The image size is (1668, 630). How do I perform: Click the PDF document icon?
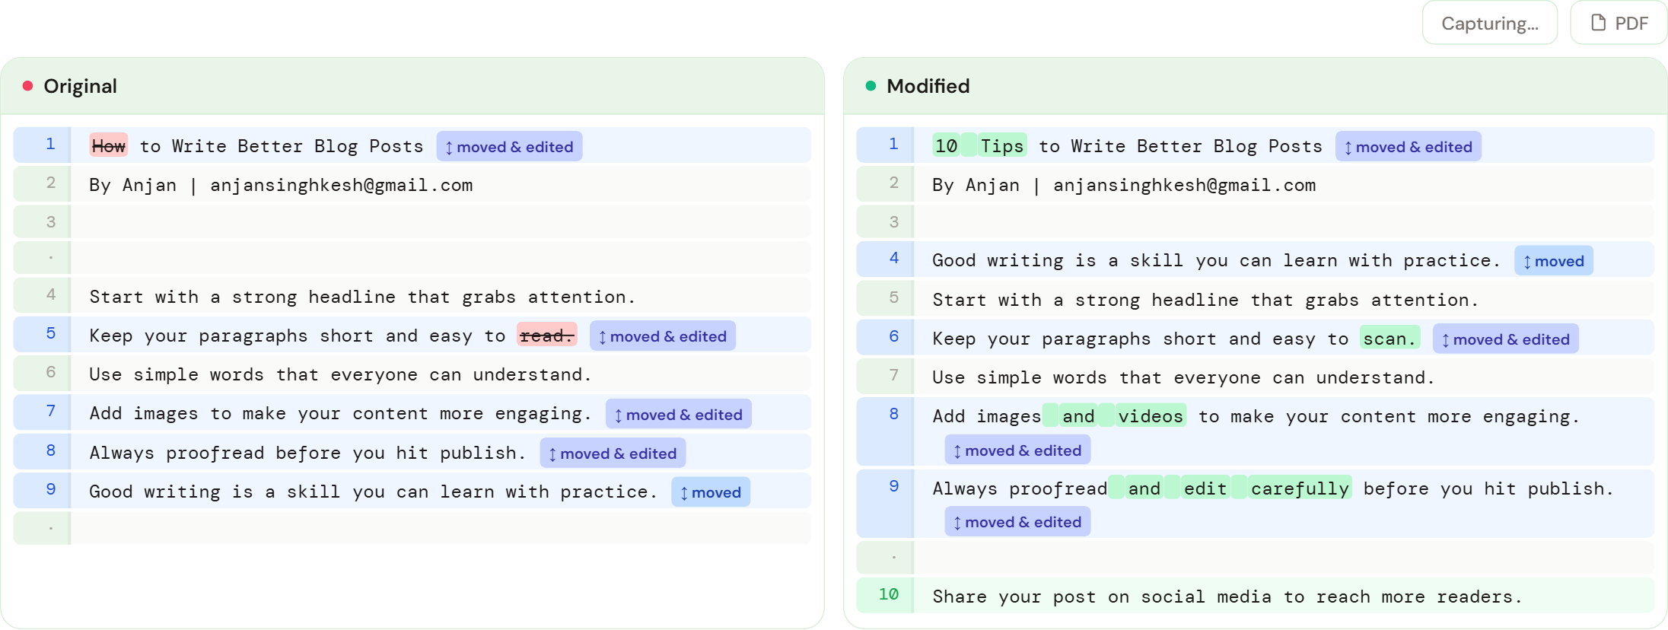tap(1598, 23)
